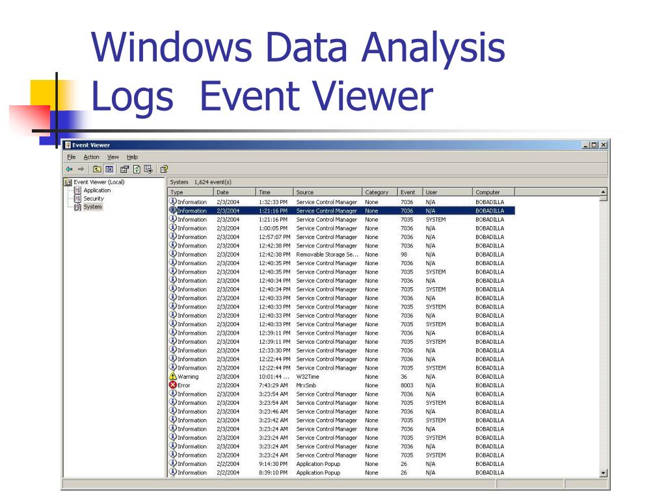The image size is (666, 499).
Task: Click the info icon of the 3:23:46 AM event
Action: 173,411
